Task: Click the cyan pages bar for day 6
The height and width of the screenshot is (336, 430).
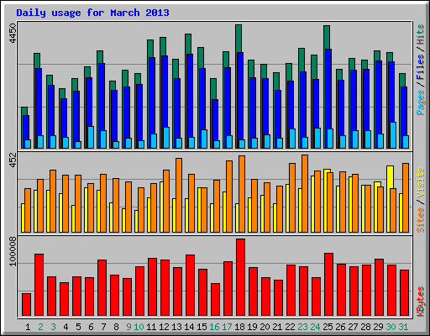Action: [91, 137]
